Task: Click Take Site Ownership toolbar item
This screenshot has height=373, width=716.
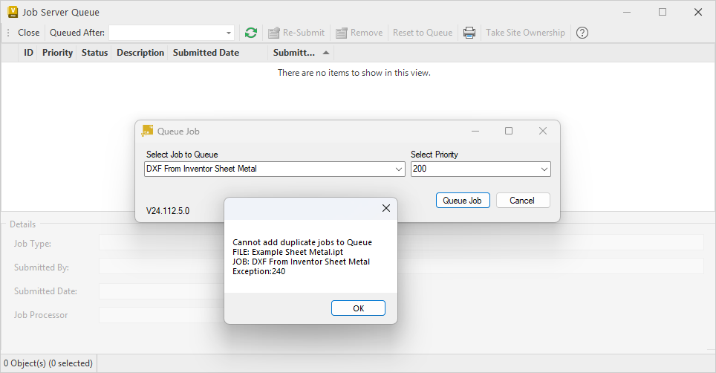Action: (x=525, y=33)
